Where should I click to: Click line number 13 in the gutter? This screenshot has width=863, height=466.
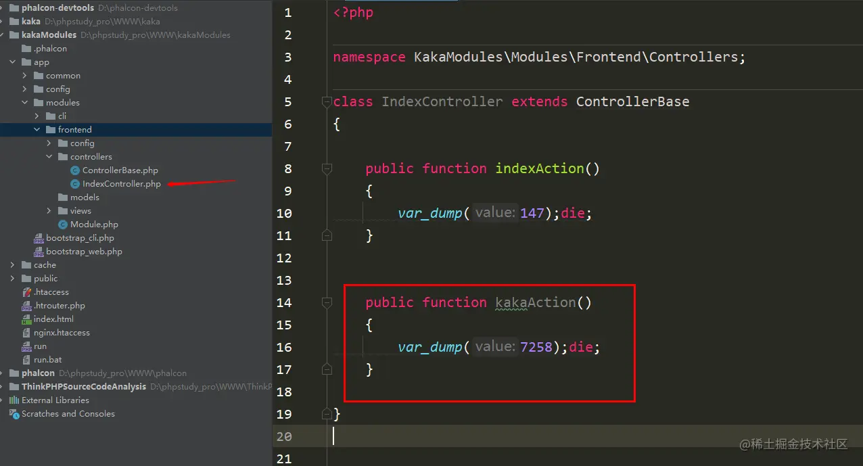click(284, 280)
